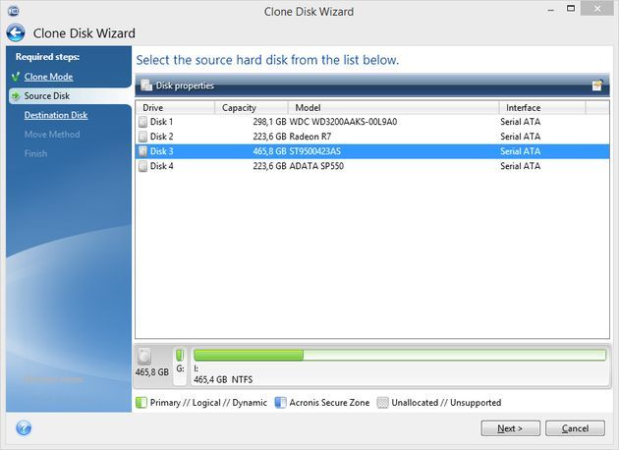Select the Source Disk step
The width and height of the screenshot is (619, 450).
(47, 96)
